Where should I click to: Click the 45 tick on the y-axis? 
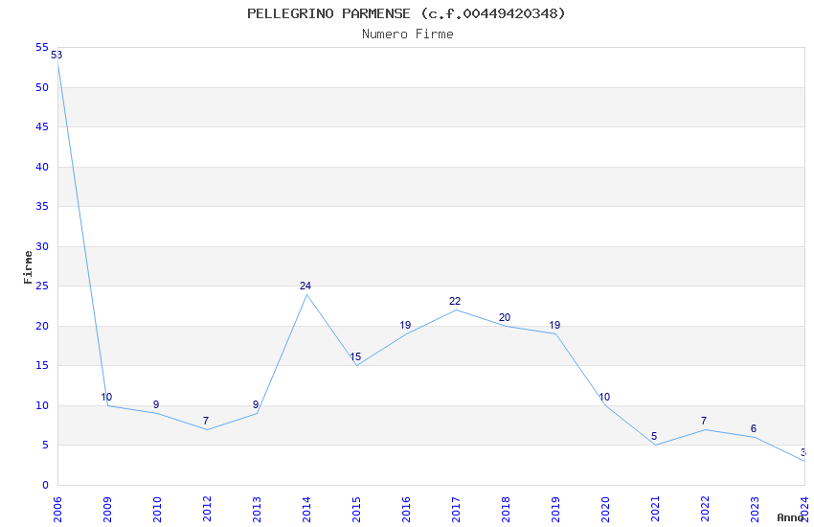point(42,127)
